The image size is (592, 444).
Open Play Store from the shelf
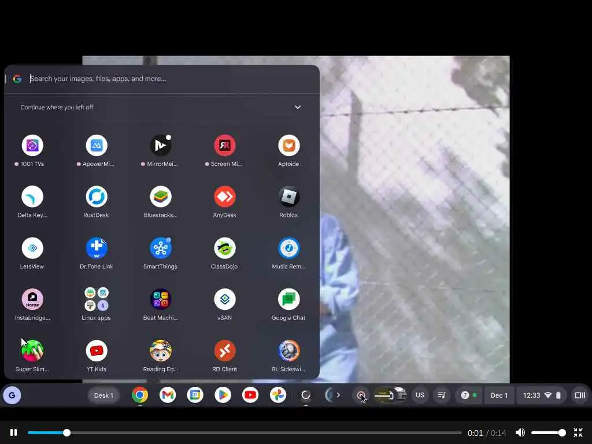(223, 395)
